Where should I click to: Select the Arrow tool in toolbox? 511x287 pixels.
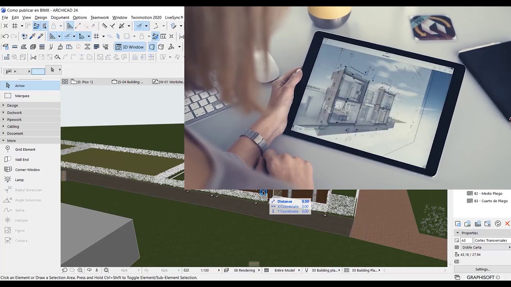(x=30, y=85)
